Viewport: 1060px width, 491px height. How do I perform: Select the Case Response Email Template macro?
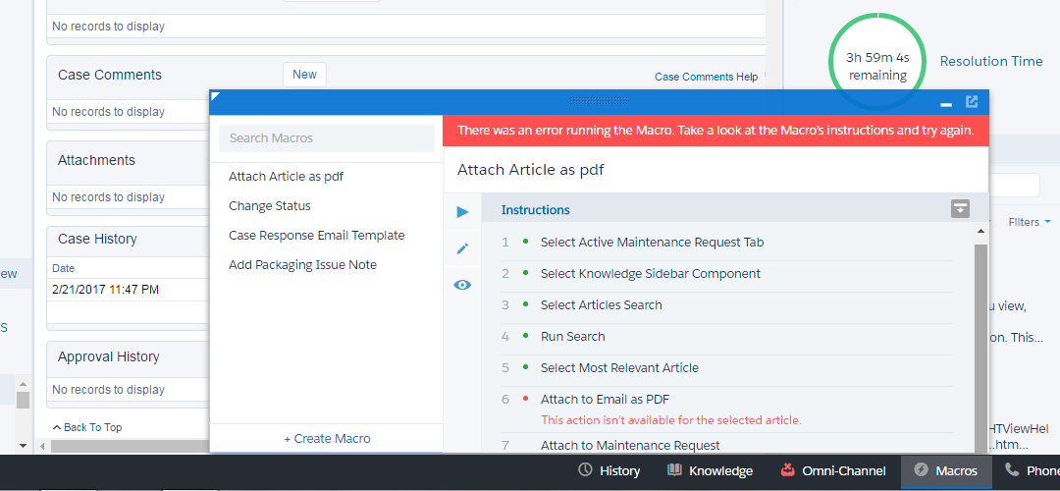316,236
